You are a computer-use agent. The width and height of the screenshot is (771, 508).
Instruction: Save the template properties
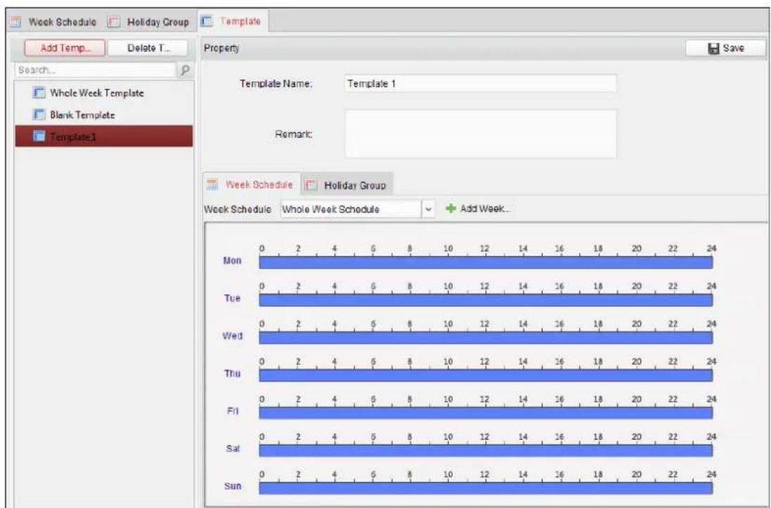click(x=726, y=48)
